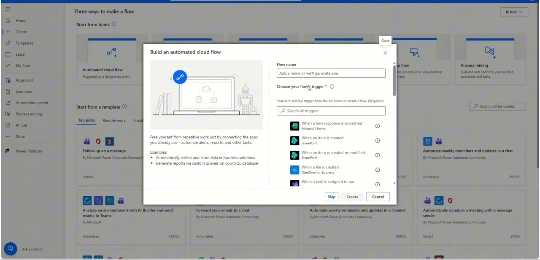Select the Microsoft Forms new response trigger
Image resolution: width=540 pixels, height=260 pixels.
331,126
